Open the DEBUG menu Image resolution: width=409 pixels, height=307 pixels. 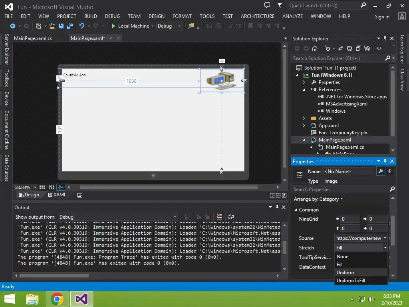pyautogui.click(x=112, y=16)
